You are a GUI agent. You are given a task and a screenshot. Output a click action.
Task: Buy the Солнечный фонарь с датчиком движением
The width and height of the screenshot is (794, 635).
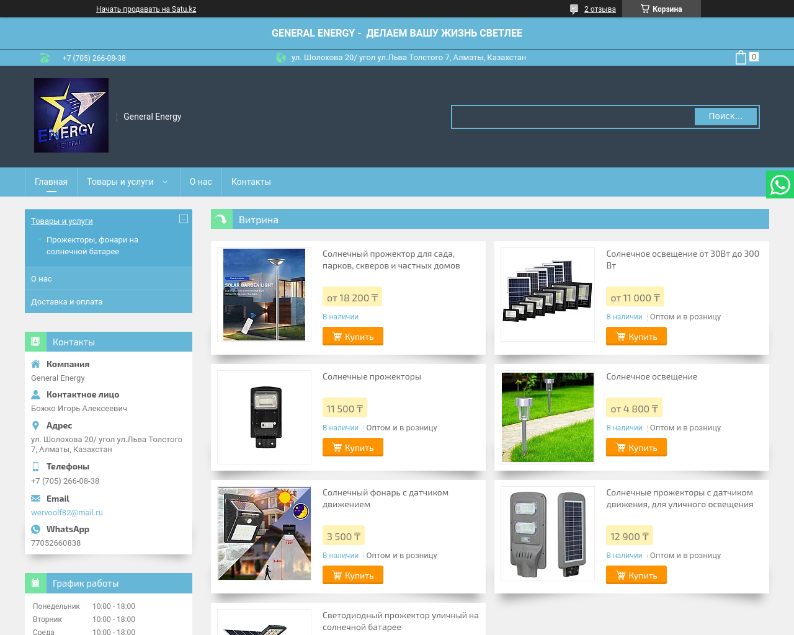pos(353,575)
